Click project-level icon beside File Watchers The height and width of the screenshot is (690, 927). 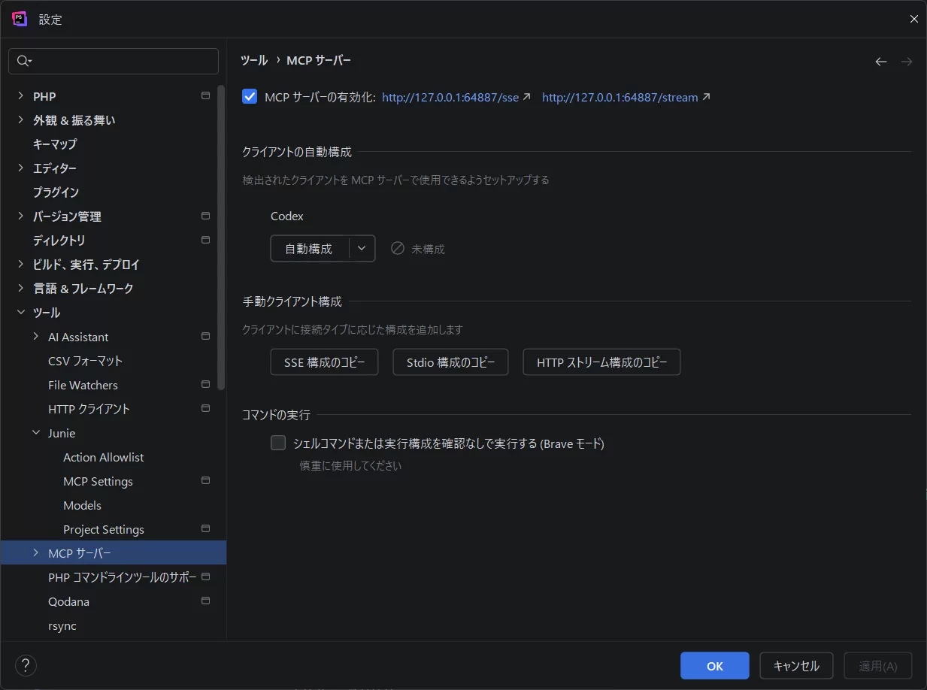[205, 385]
